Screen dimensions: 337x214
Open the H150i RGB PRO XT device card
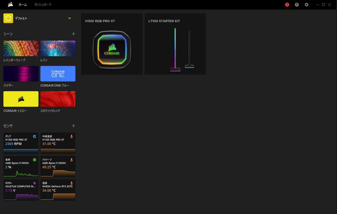point(112,44)
